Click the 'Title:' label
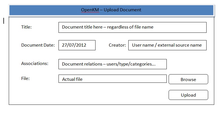 click(x=27, y=27)
